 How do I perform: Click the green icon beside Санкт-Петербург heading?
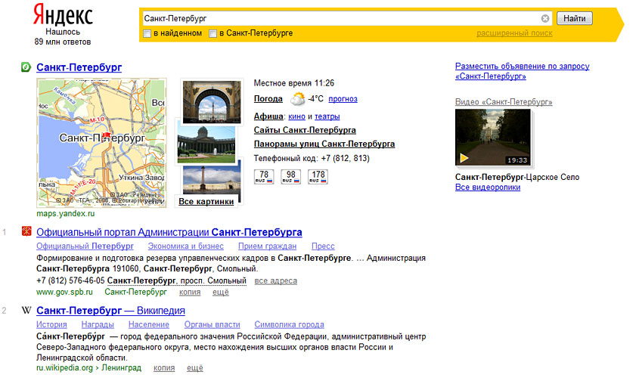[x=26, y=67]
